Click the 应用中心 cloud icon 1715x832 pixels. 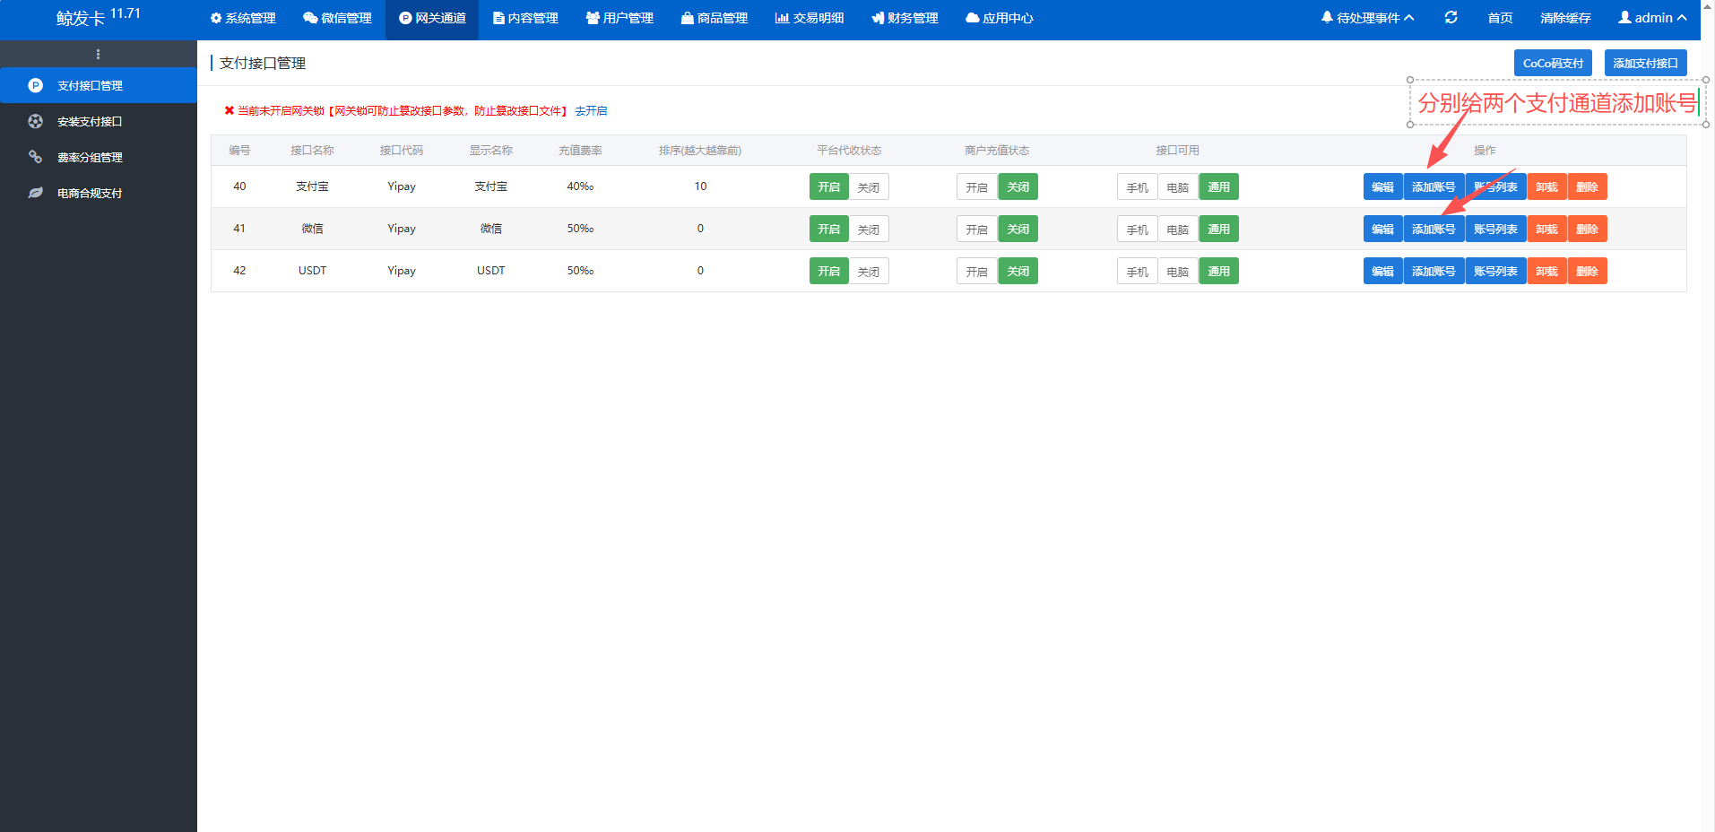tap(972, 18)
